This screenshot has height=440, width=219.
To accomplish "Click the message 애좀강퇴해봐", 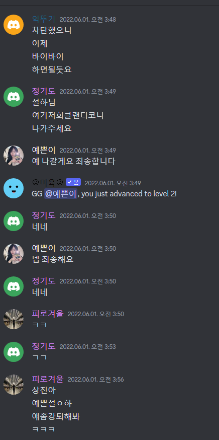I will pos(56,417).
